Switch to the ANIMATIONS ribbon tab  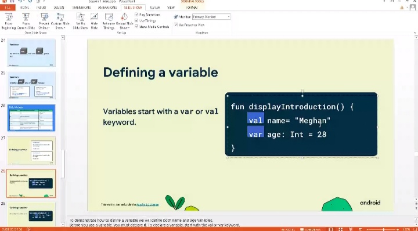pos(107,8)
